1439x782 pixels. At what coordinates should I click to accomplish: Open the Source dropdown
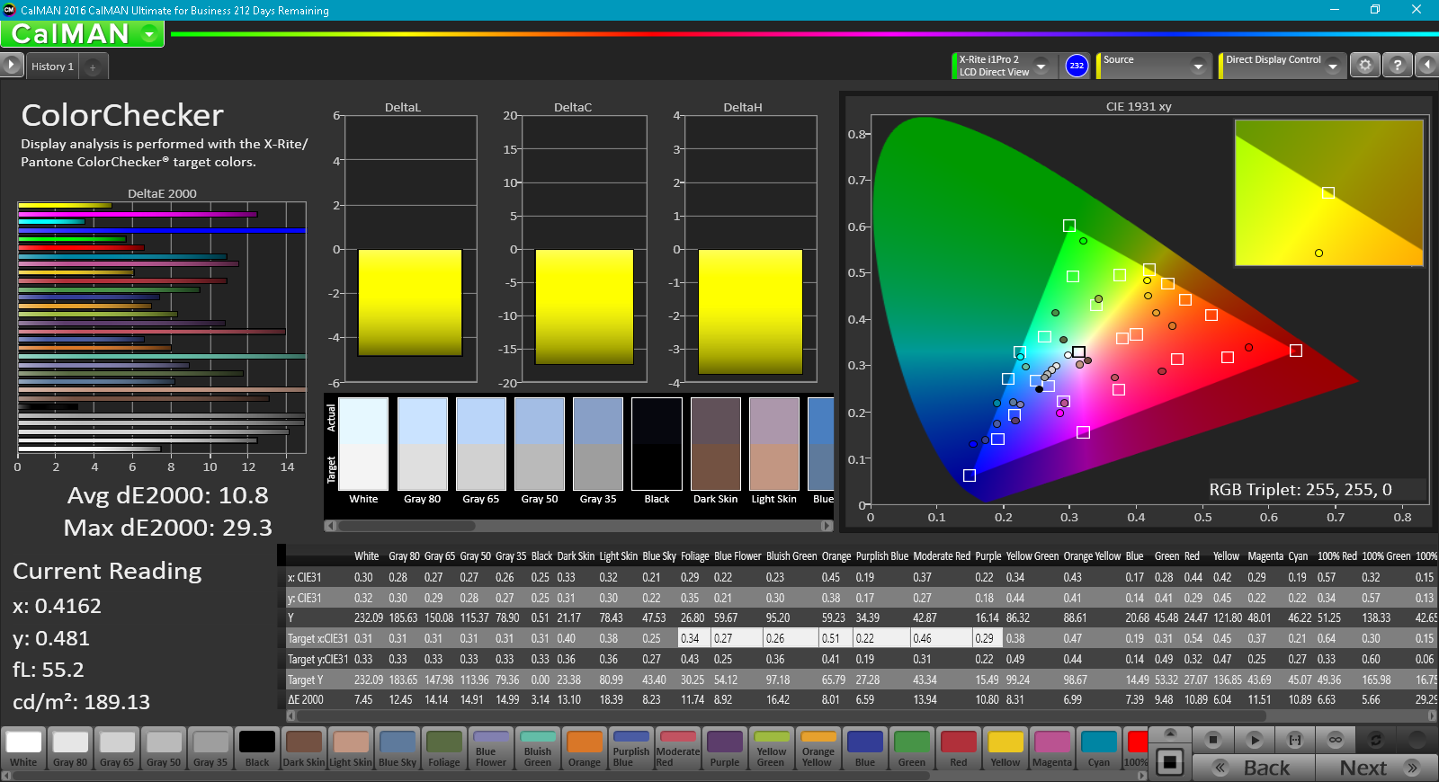1197,66
